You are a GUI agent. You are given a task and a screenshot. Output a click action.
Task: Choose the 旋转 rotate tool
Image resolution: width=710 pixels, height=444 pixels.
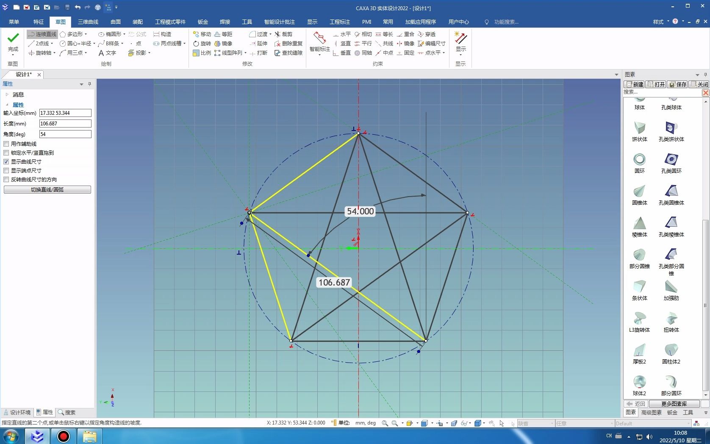pyautogui.click(x=202, y=43)
